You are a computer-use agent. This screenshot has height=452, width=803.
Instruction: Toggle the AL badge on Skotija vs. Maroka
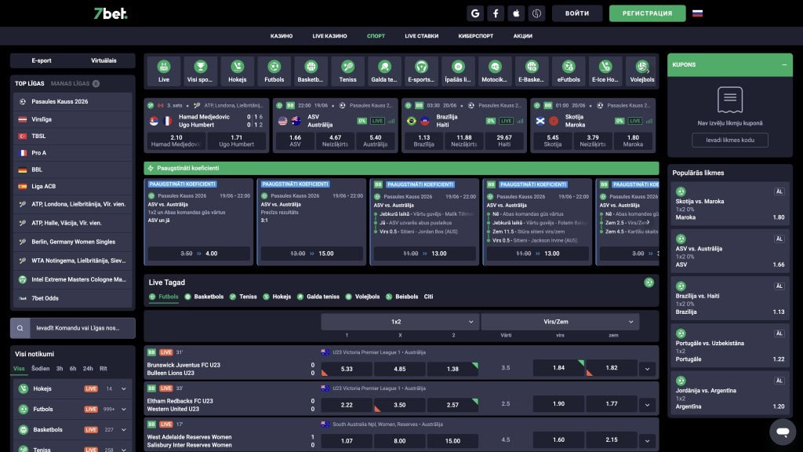[x=779, y=191]
